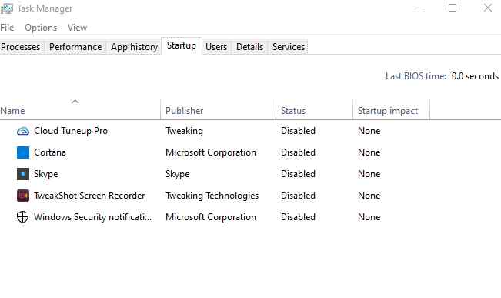Click the Windows Security shield icon
Viewport: 501px width, 298px height.
click(22, 217)
